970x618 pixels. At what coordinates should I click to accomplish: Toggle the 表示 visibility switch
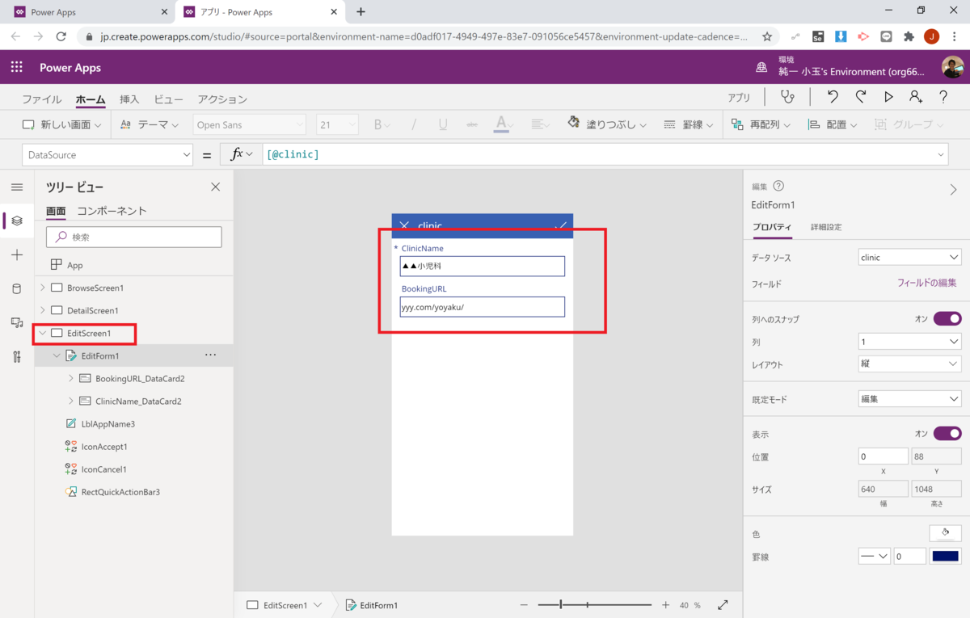coord(947,434)
